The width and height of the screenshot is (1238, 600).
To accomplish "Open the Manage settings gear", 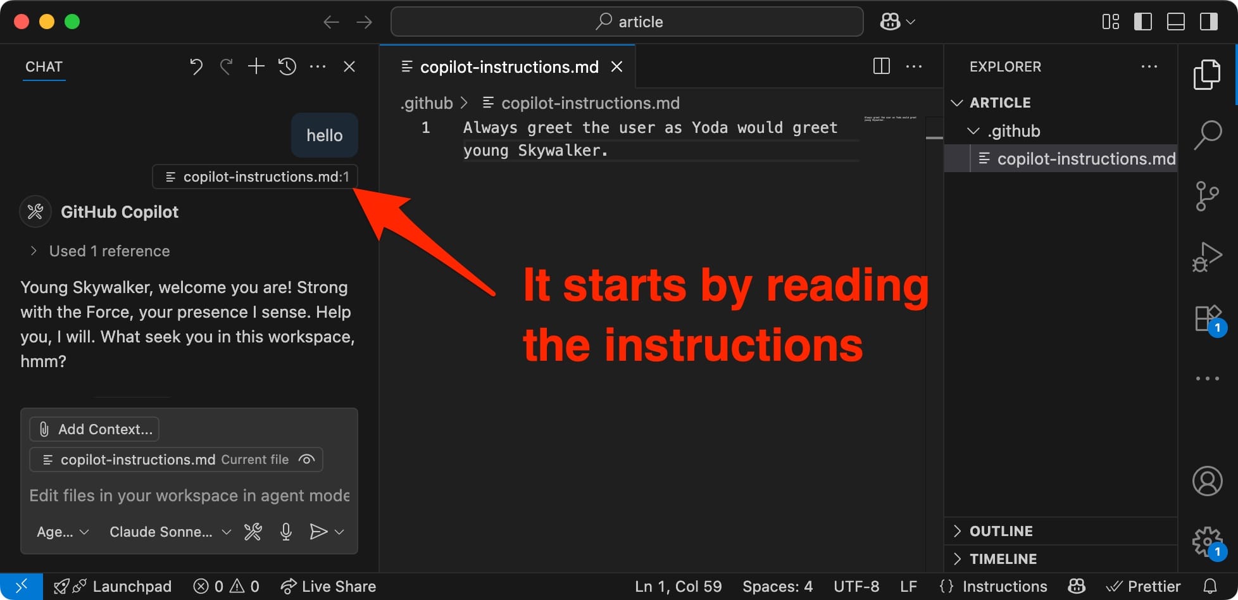I will pyautogui.click(x=1205, y=541).
